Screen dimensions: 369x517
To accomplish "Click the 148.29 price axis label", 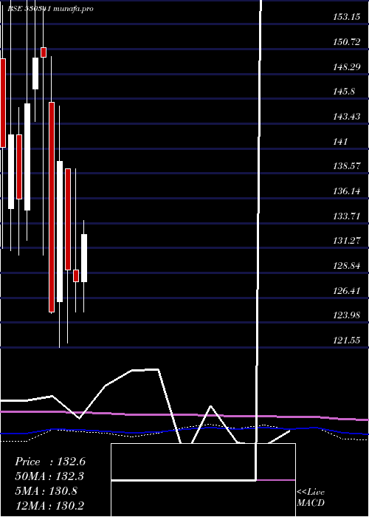I will (x=346, y=67).
